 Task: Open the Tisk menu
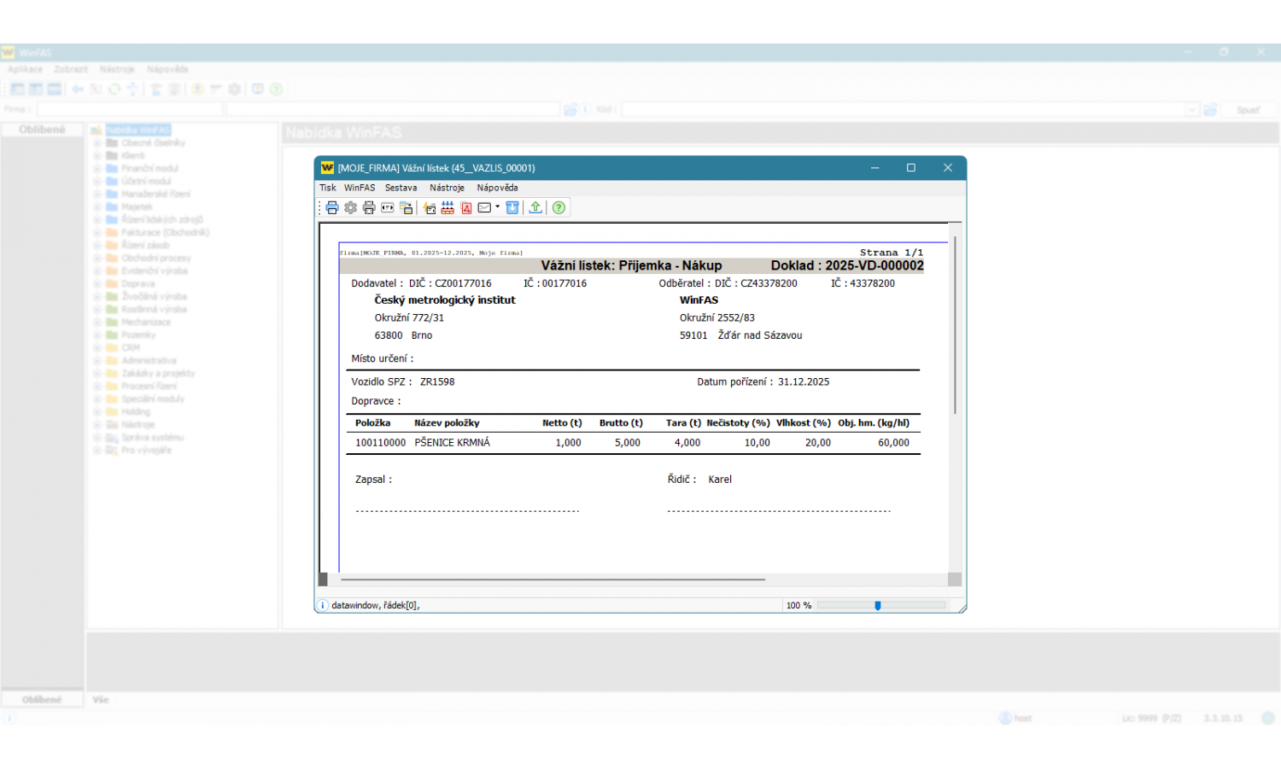[328, 188]
